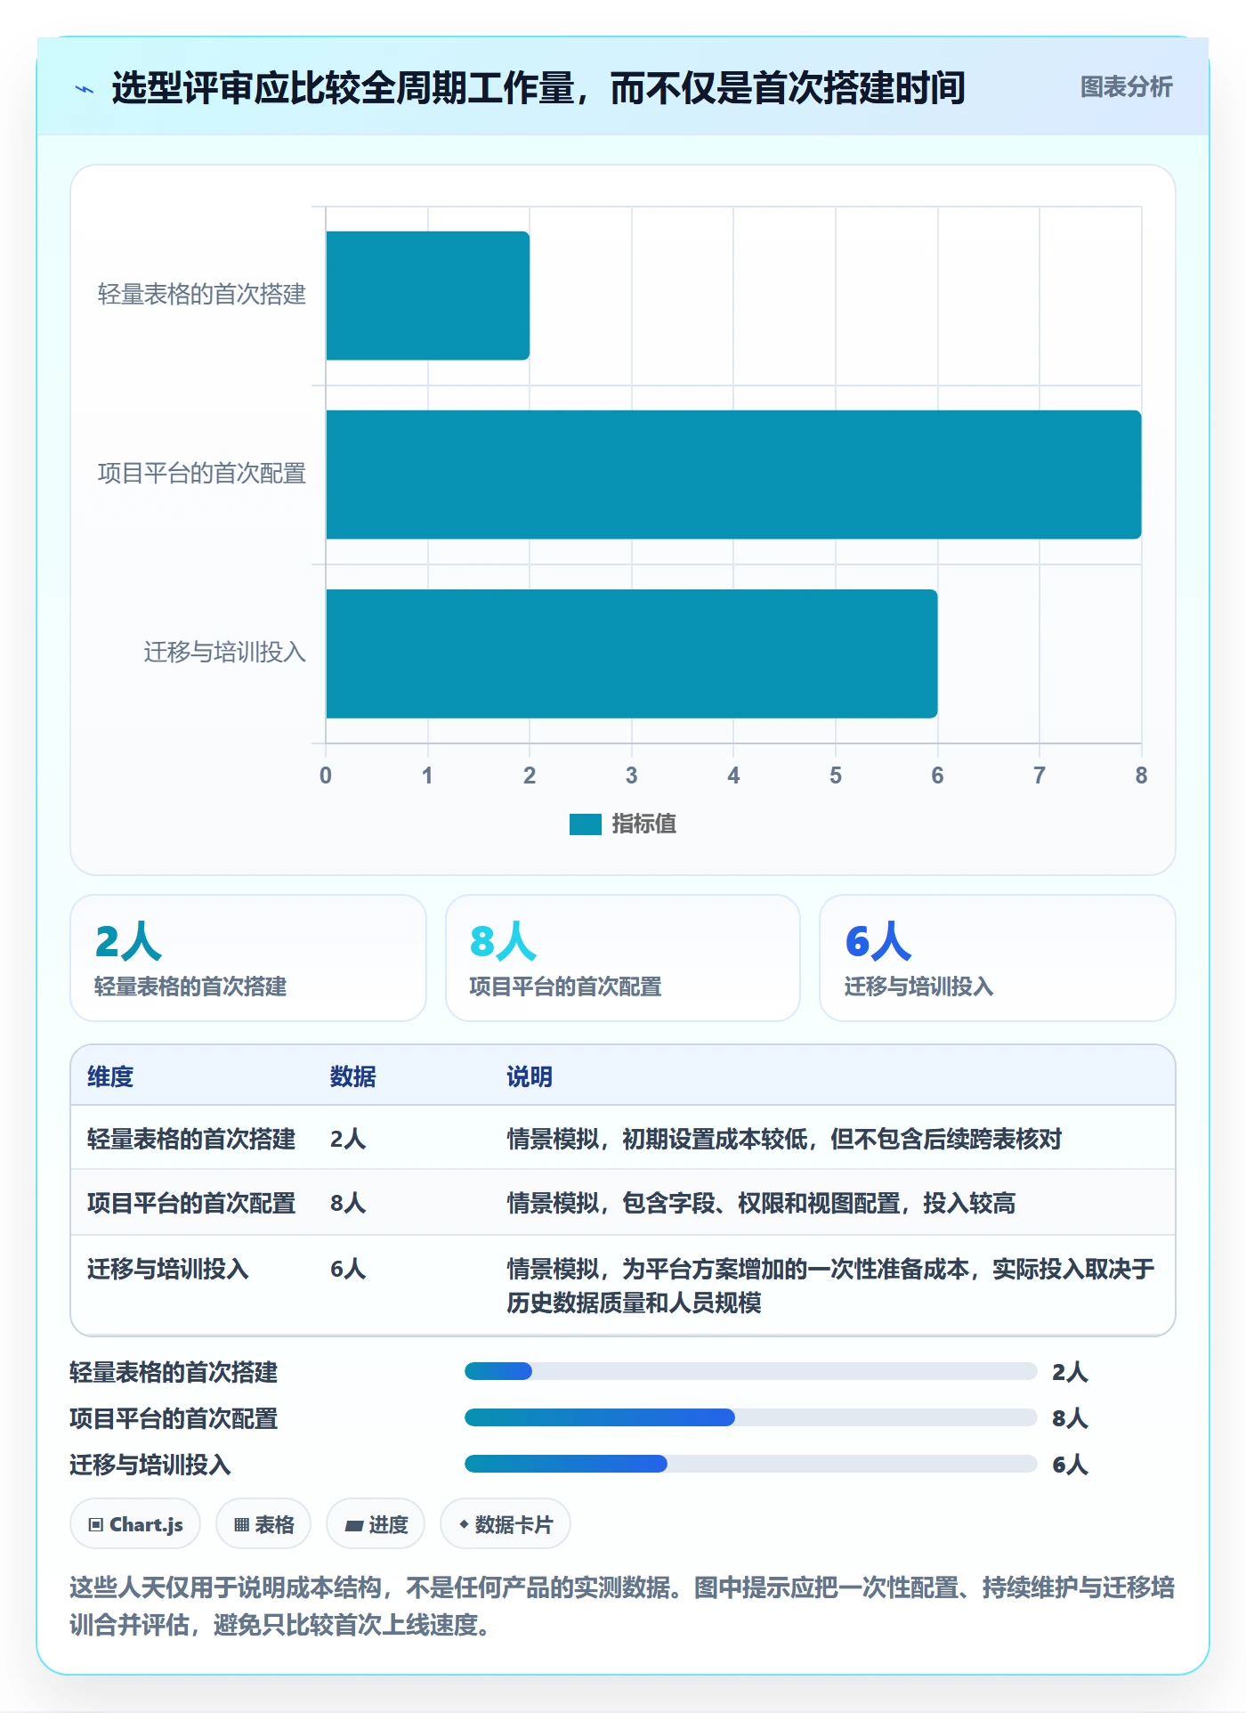Screen dimensions: 1246x1713
Task: Select the 6人 stat card
Action: (x=998, y=958)
